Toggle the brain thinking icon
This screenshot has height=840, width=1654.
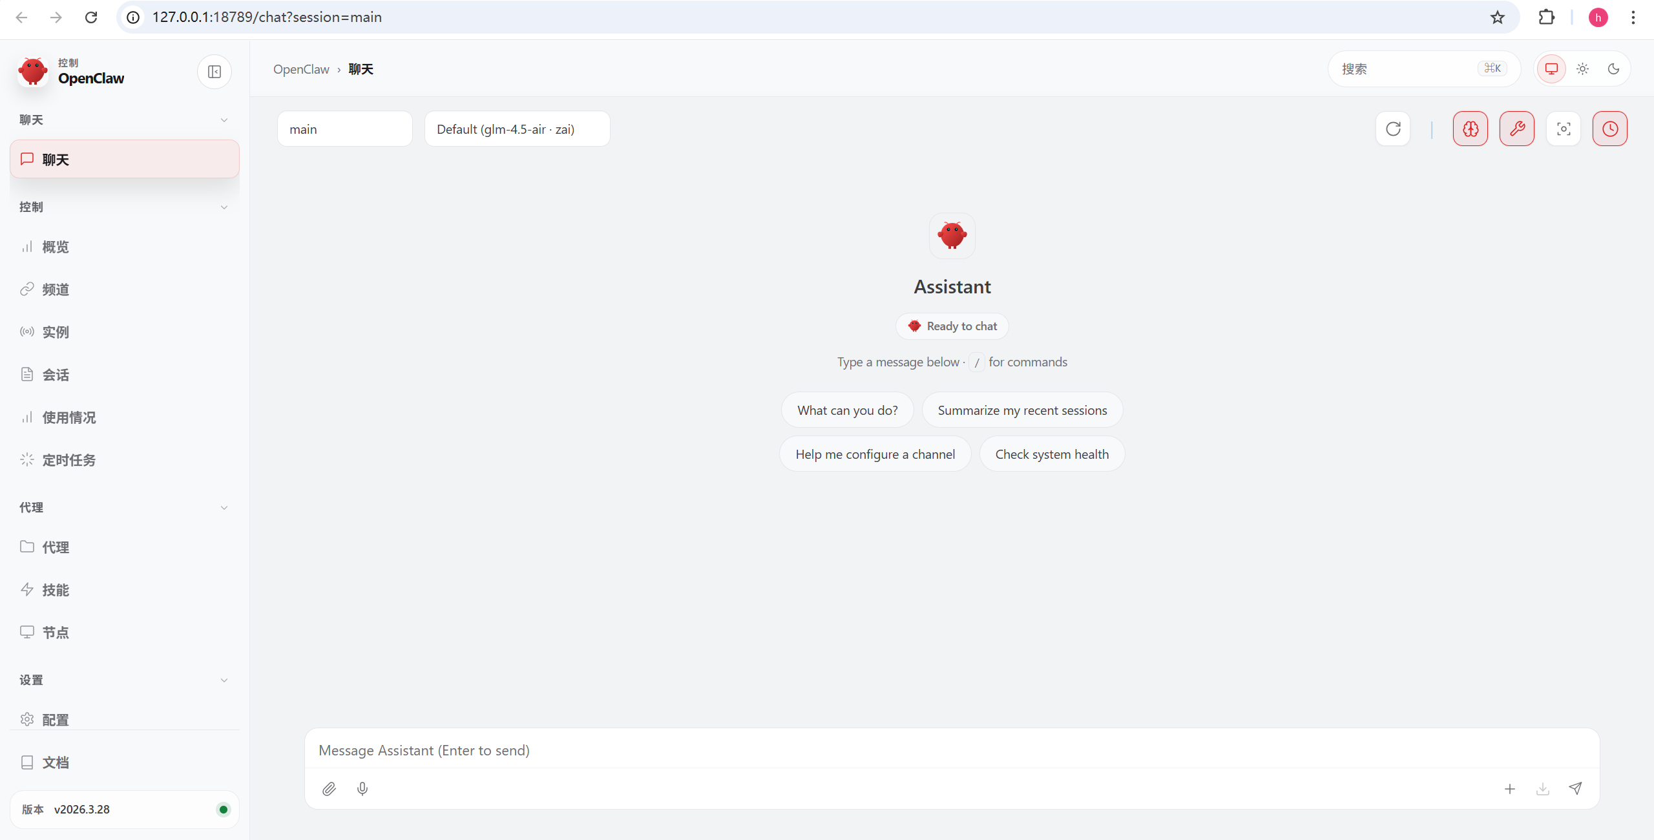coord(1471,129)
